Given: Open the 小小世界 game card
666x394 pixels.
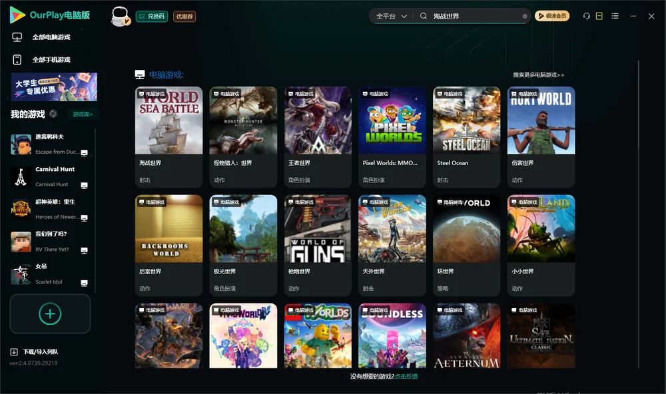Looking at the screenshot, I should coord(541,245).
